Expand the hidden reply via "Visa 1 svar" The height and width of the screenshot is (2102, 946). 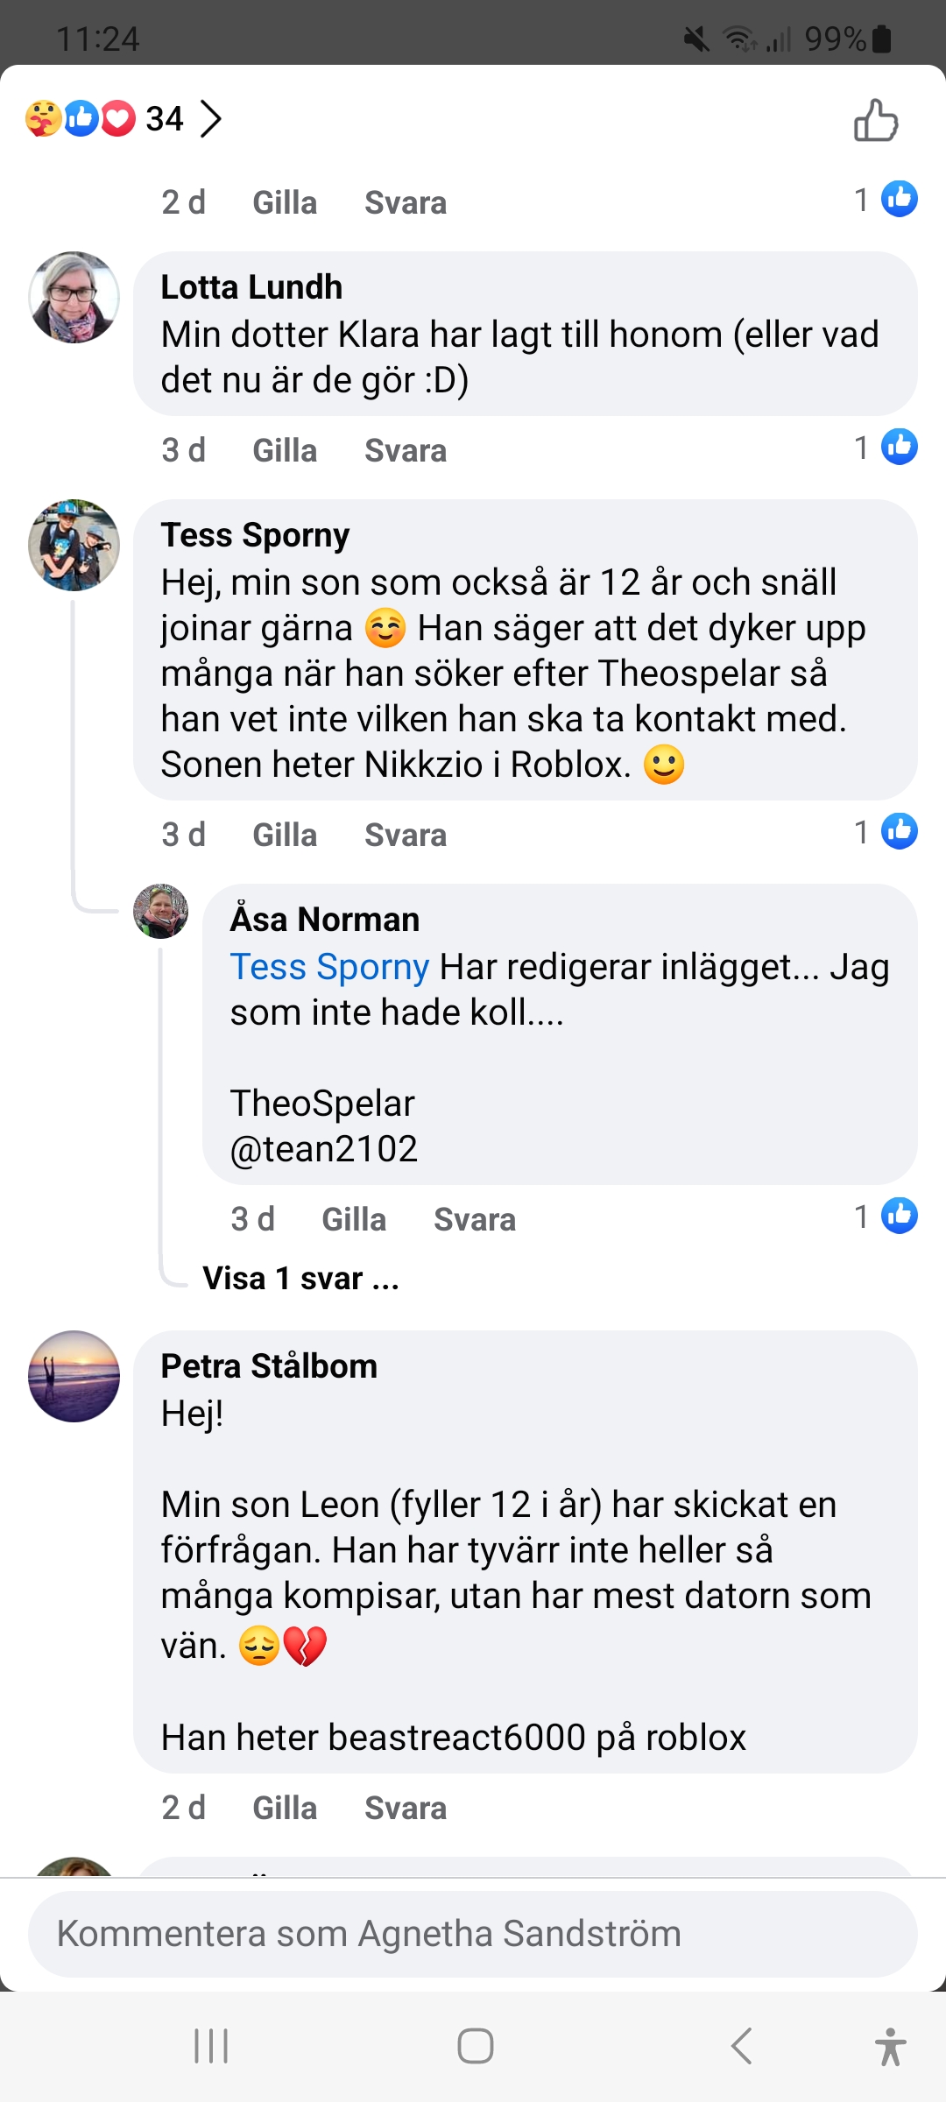pyautogui.click(x=300, y=1279)
